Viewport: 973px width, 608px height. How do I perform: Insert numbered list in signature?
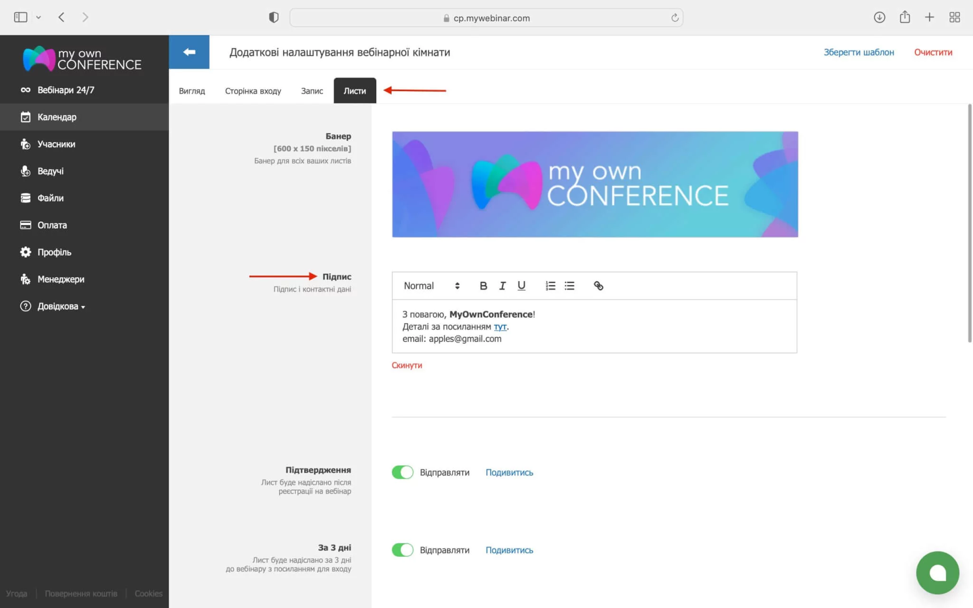click(x=550, y=285)
